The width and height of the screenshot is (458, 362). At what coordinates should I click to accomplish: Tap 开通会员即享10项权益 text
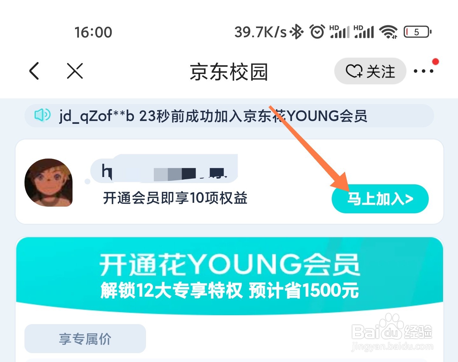(175, 198)
